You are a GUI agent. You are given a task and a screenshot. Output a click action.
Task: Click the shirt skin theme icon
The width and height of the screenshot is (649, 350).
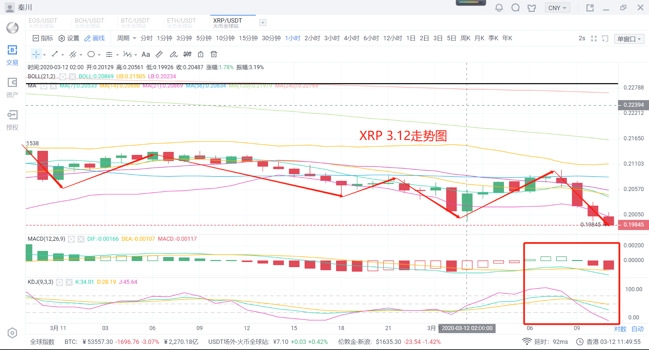click(532, 8)
